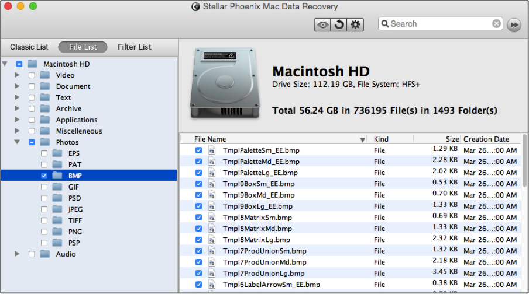
Task: Select the PSP folder row
Action: (x=89, y=243)
